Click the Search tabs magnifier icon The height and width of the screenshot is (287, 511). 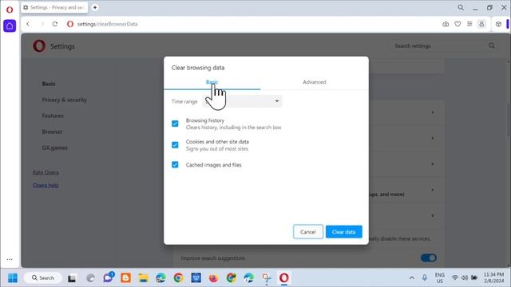(461, 7)
